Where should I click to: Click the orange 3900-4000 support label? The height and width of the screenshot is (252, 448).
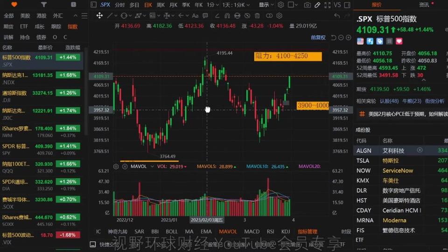(313, 106)
